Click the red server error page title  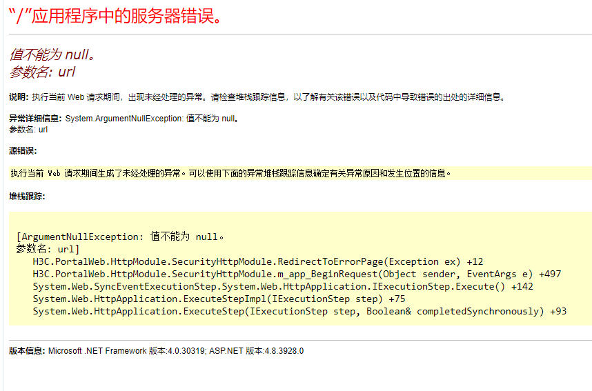(x=116, y=16)
